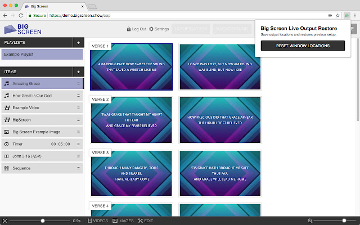Viewport: 360px width, 225px height.
Task: Open the Videos tab in bottom bar
Action: 98,221
